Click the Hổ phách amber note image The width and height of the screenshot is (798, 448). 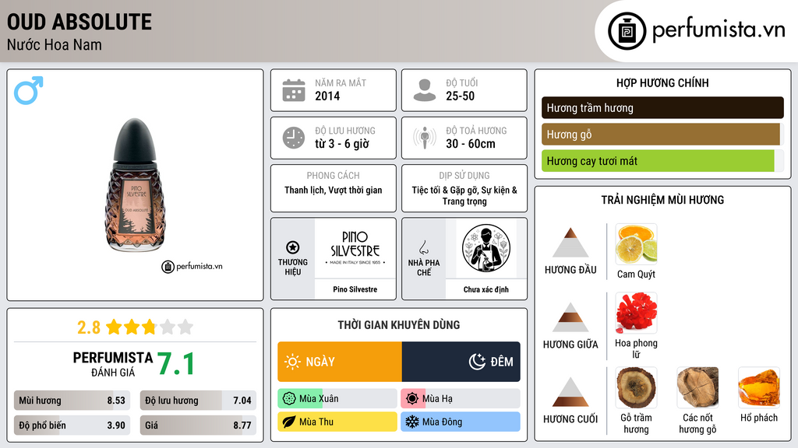point(759,388)
